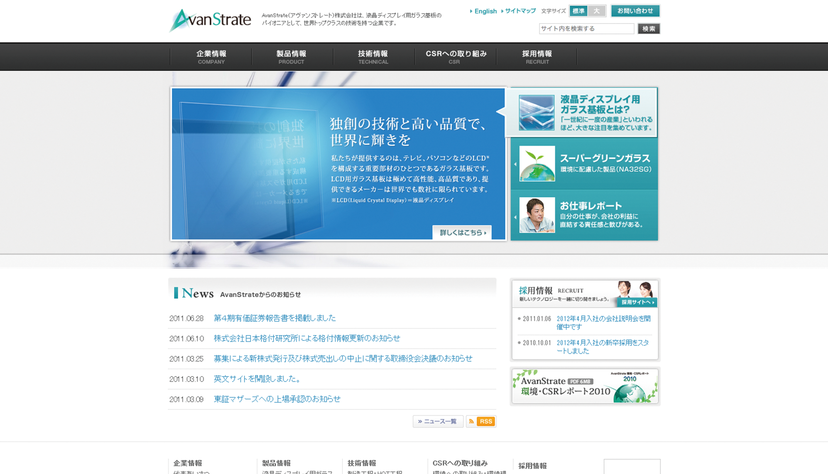This screenshot has width=828, height=474.
Task: Set font size to 大
Action: tap(597, 11)
